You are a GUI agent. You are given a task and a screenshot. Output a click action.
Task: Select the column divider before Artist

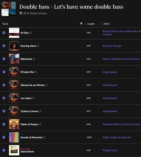click(101, 24)
